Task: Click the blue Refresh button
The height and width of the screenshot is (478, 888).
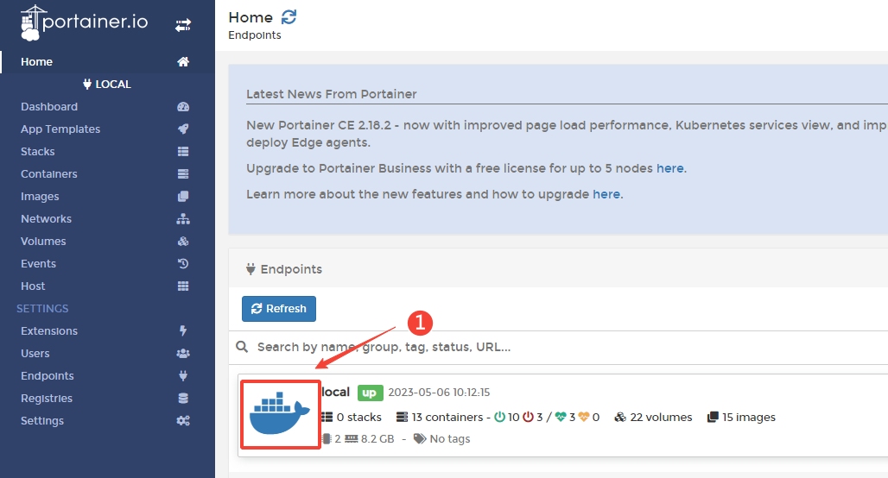Action: (279, 309)
